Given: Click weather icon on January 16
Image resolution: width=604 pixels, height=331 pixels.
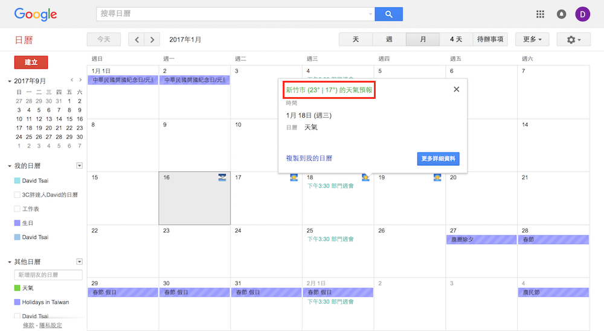Looking at the screenshot, I should [x=222, y=177].
